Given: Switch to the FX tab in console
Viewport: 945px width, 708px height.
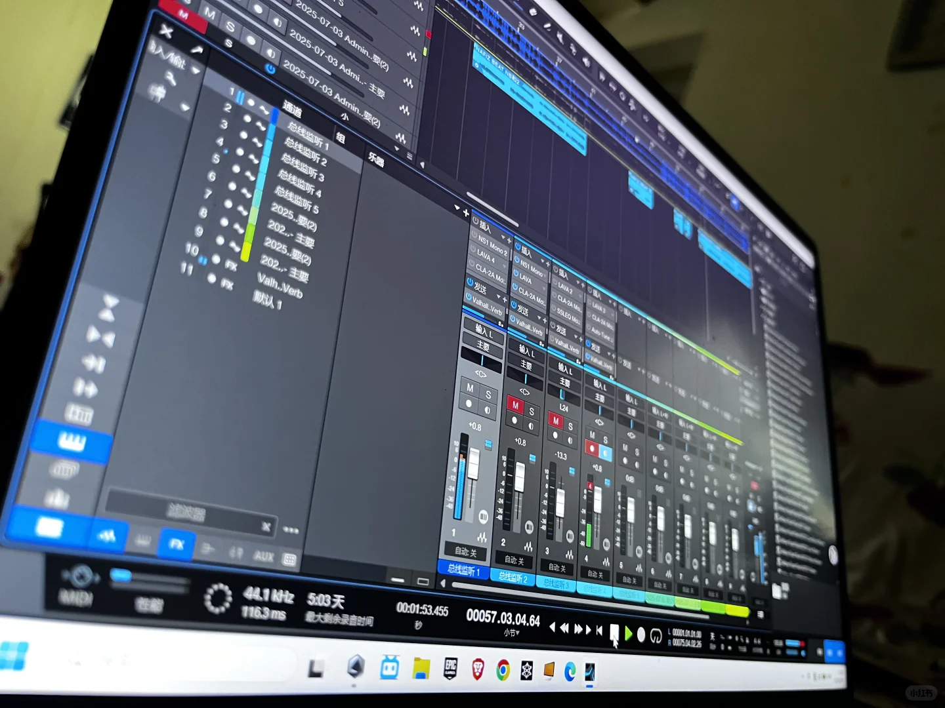Looking at the screenshot, I should pyautogui.click(x=177, y=543).
